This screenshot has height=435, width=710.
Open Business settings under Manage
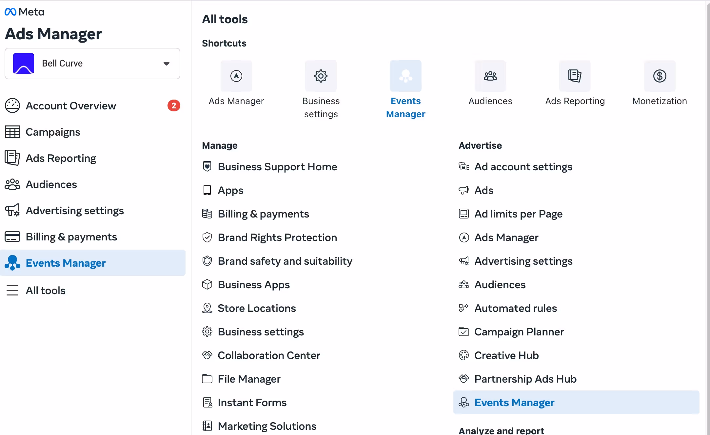[x=261, y=332]
